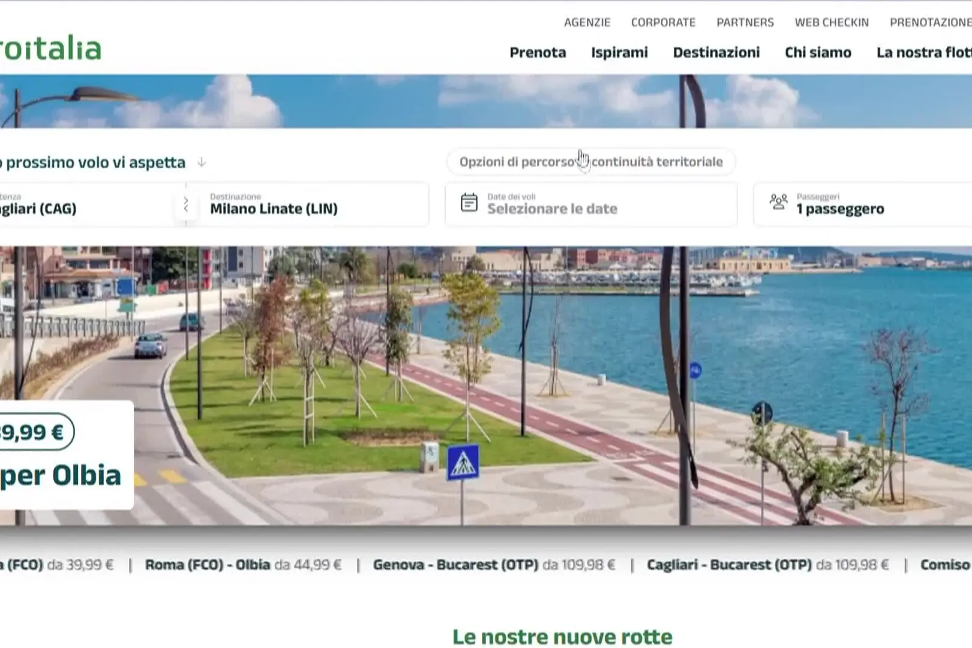Screen dimensions: 972x648
Task: Open the Prenota menu
Action: tap(538, 53)
